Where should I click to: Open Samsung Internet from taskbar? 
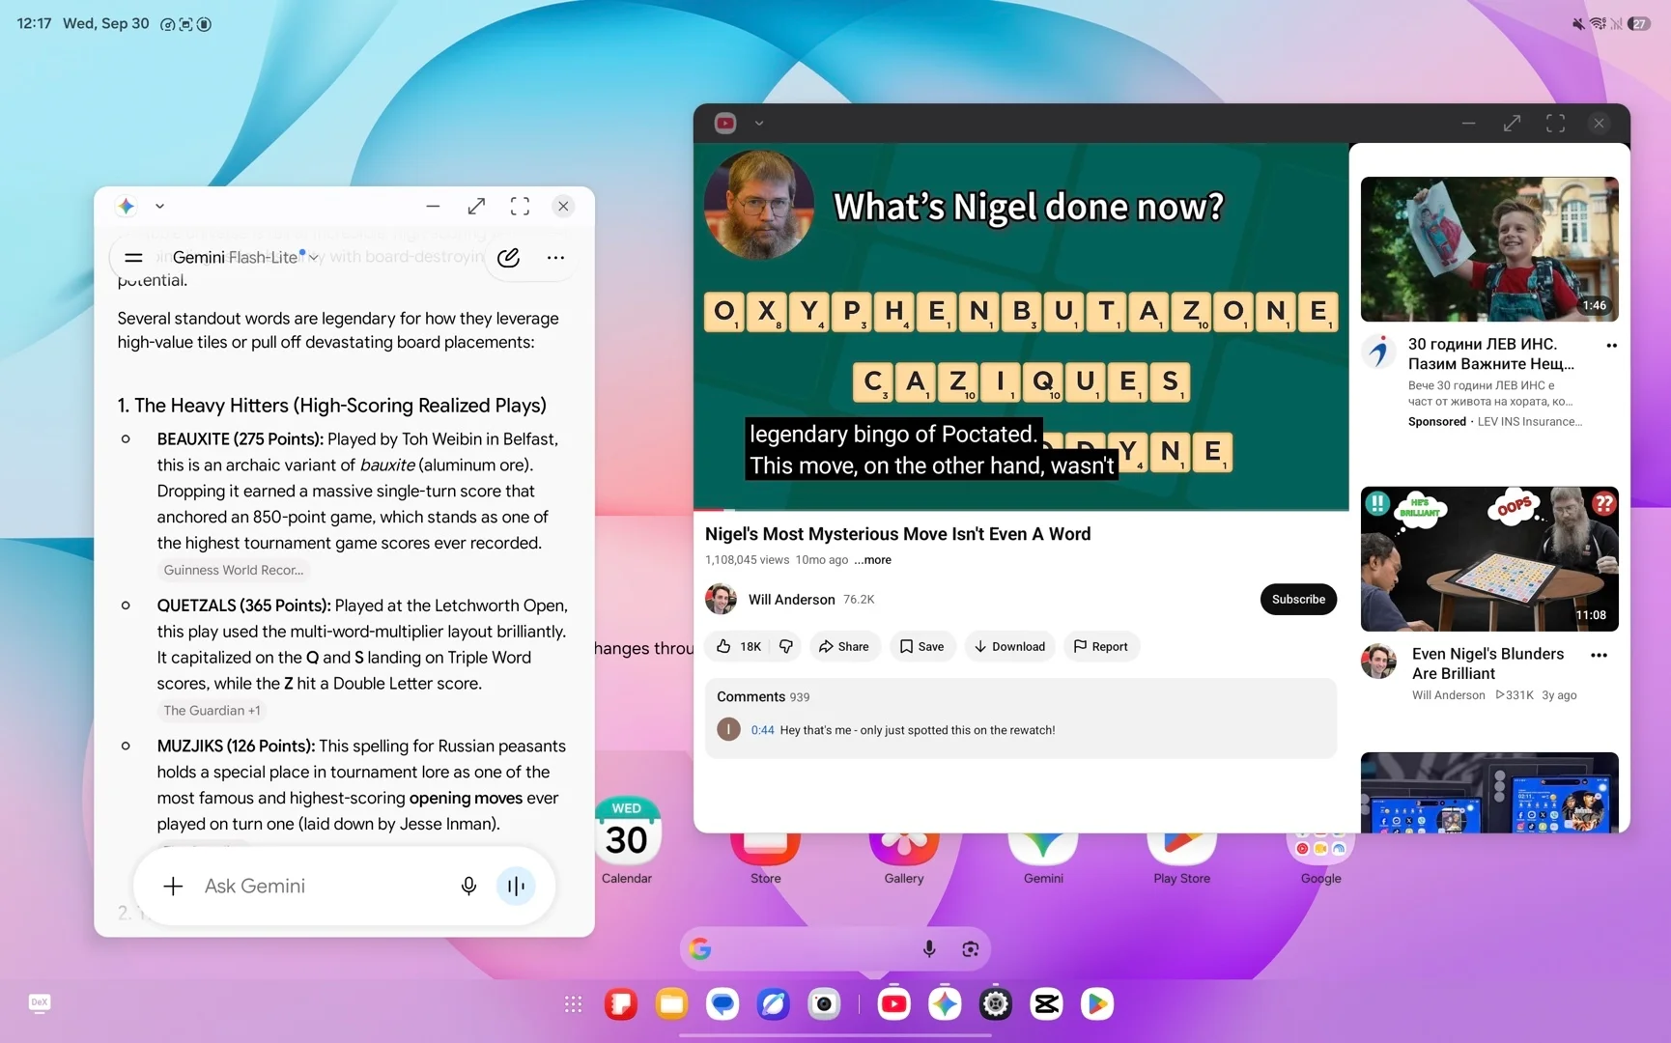tap(773, 1004)
